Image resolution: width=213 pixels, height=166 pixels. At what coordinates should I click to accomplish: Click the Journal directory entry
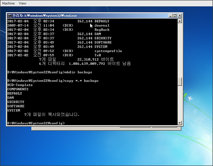coord(58,25)
